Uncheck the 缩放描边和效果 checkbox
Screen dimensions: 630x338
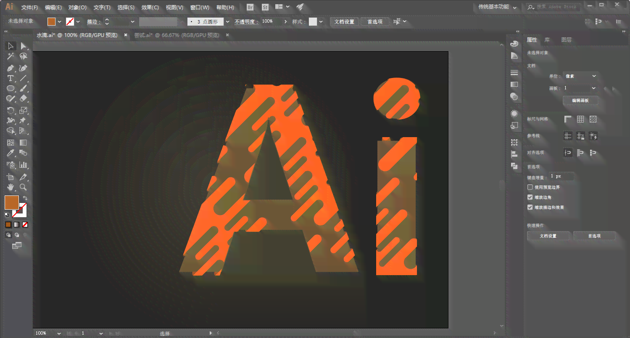pyautogui.click(x=530, y=207)
